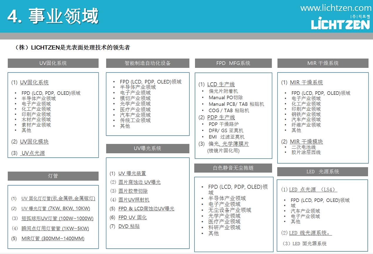Click the COG / TAB 粘贴机 bullet
The height and width of the screenshot is (254, 373).
(229, 110)
